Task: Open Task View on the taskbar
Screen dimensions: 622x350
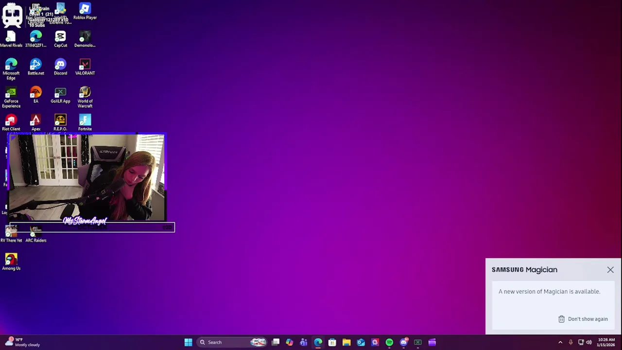Action: pyautogui.click(x=276, y=342)
